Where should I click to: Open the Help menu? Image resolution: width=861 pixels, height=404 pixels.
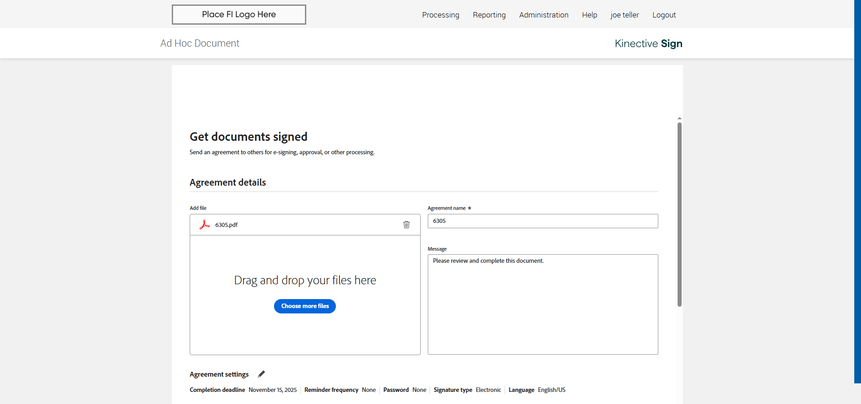589,15
